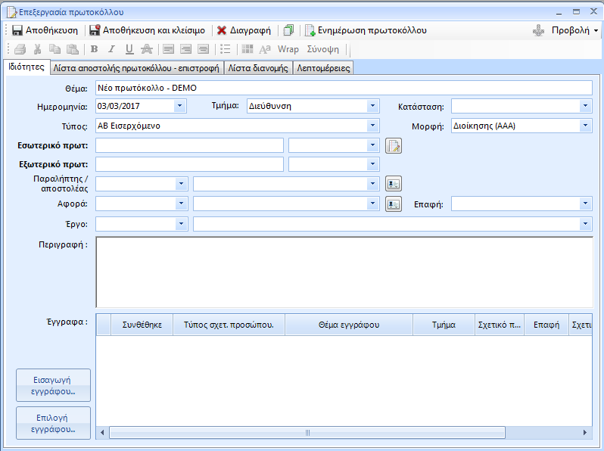Click the notepad icon beside Εσωτερικό πρωτ
The height and width of the screenshot is (451, 604).
coord(393,145)
